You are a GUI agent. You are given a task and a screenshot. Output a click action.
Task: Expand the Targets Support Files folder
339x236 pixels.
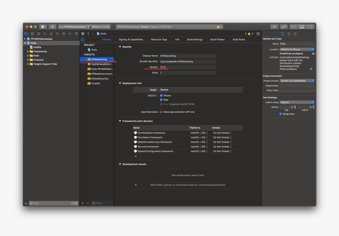click(28, 64)
